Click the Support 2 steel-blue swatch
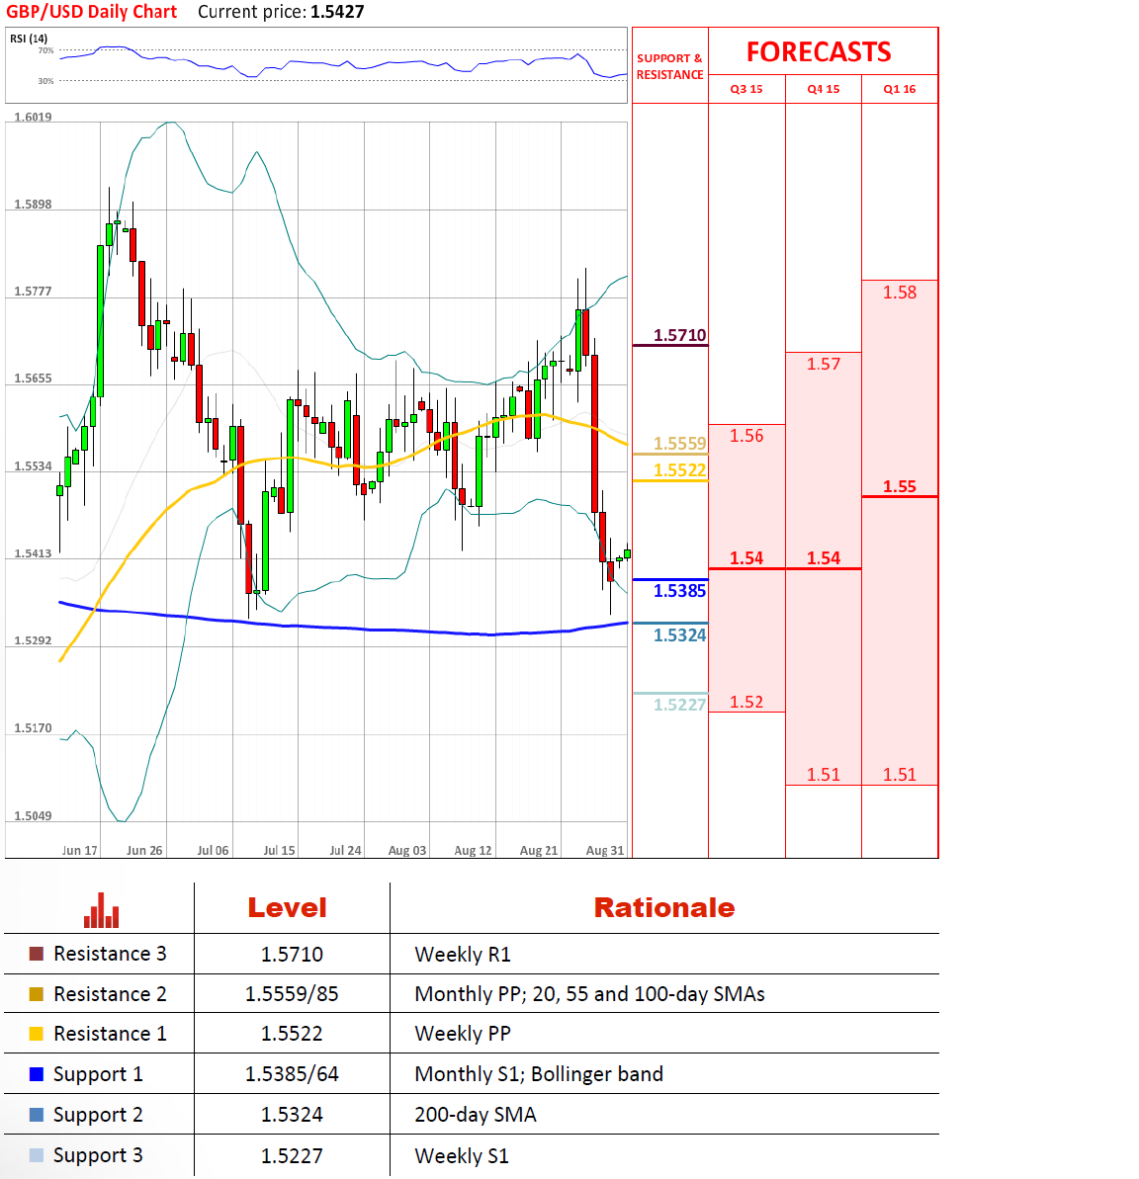Viewport: 1139px width, 1179px height. click(x=37, y=1115)
